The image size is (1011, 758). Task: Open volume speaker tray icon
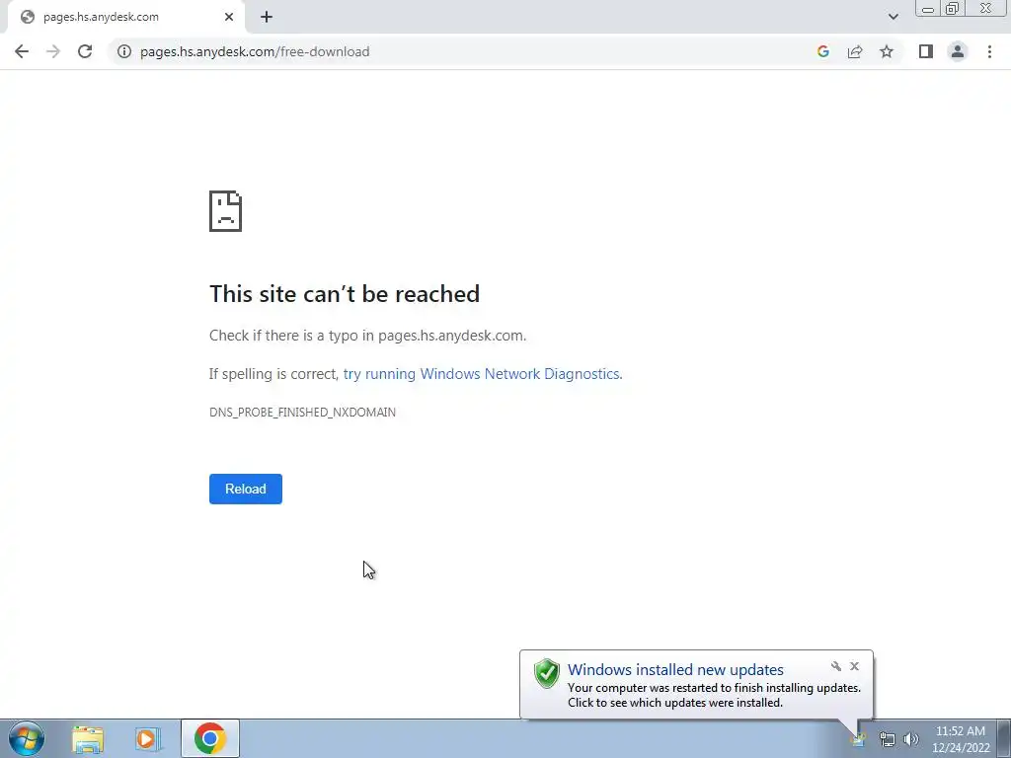[911, 739]
